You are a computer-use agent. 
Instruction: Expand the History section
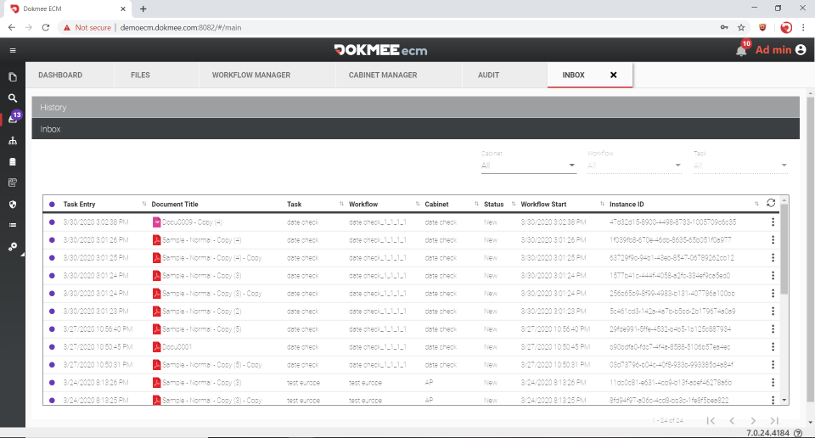coord(415,107)
